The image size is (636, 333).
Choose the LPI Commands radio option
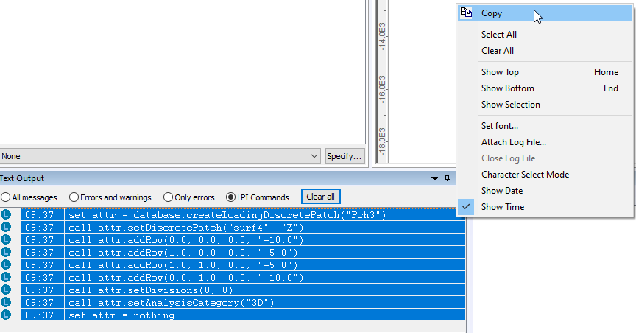click(231, 197)
